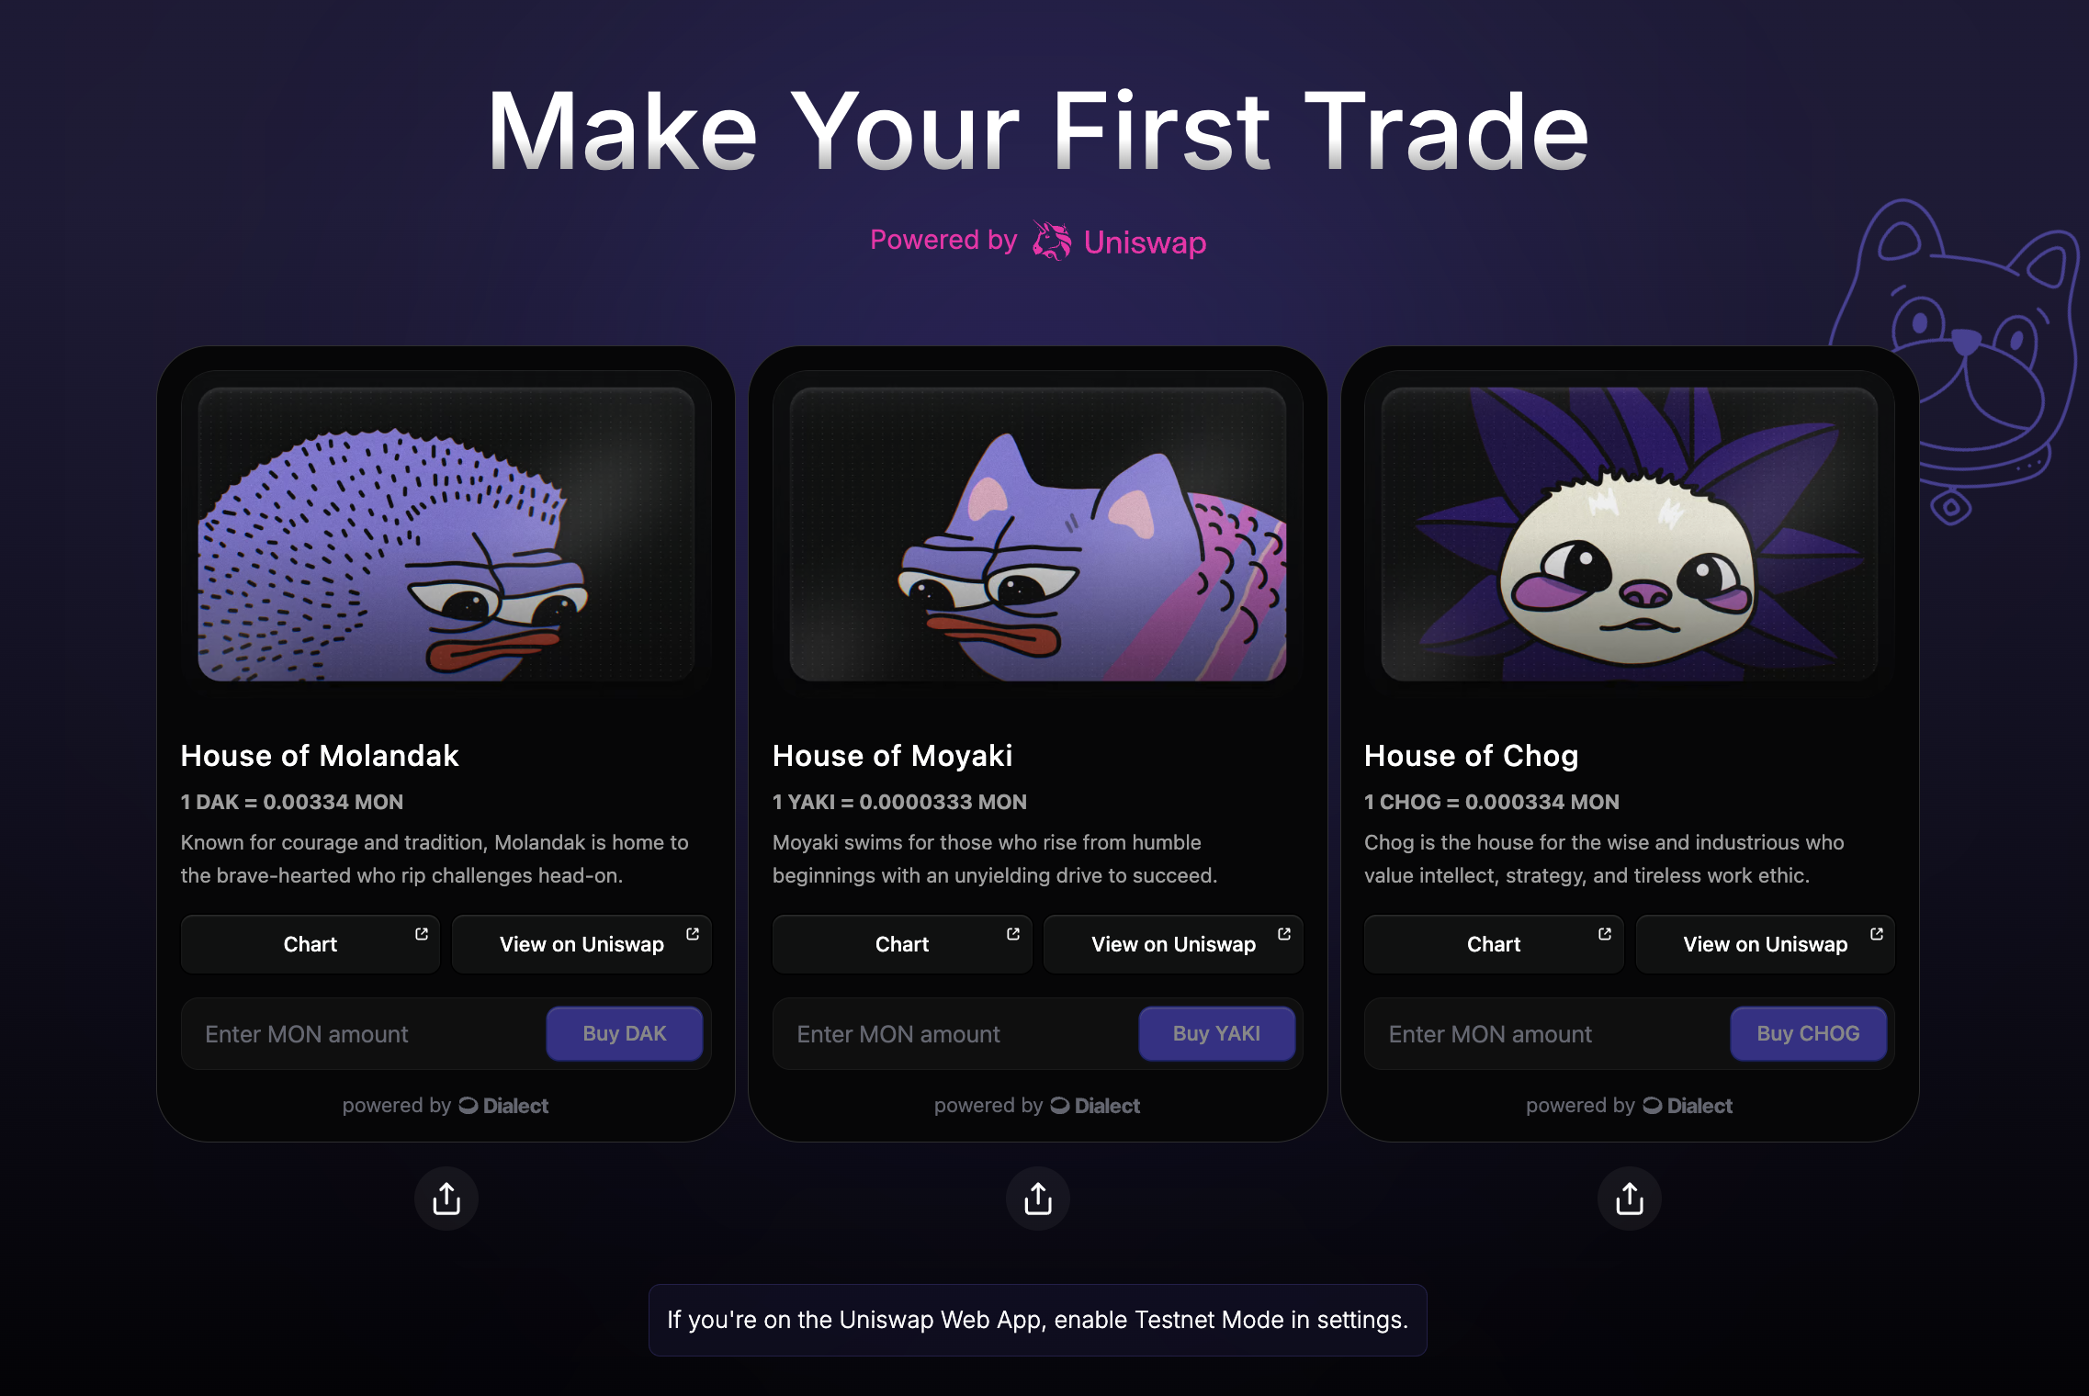
Task: Click the external-link icon on Moyaki View on Uniswap
Action: click(1284, 934)
